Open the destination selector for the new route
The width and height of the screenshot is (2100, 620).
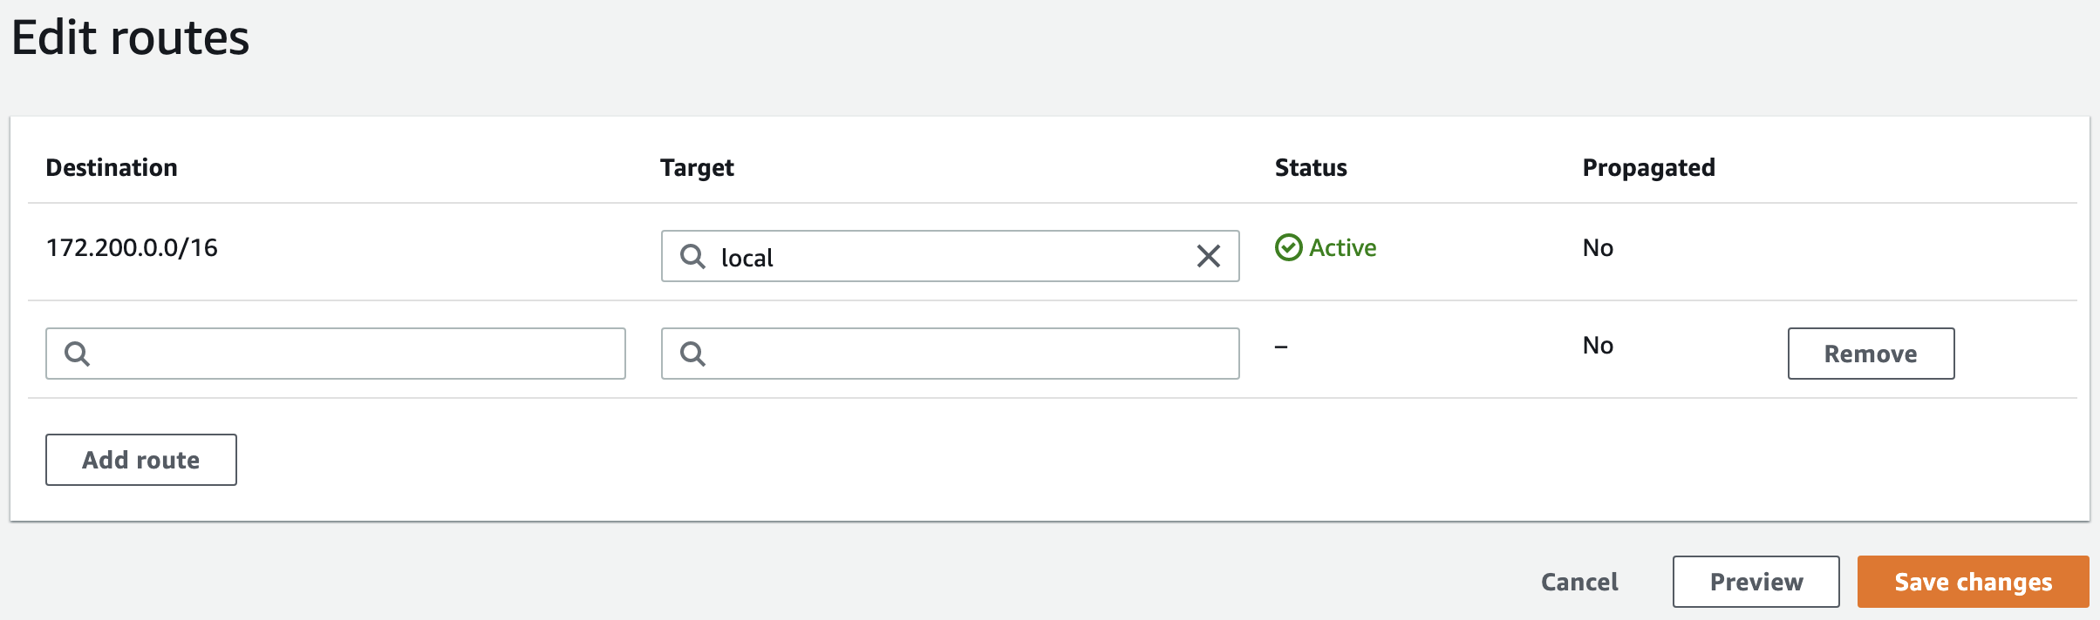pyautogui.click(x=336, y=354)
